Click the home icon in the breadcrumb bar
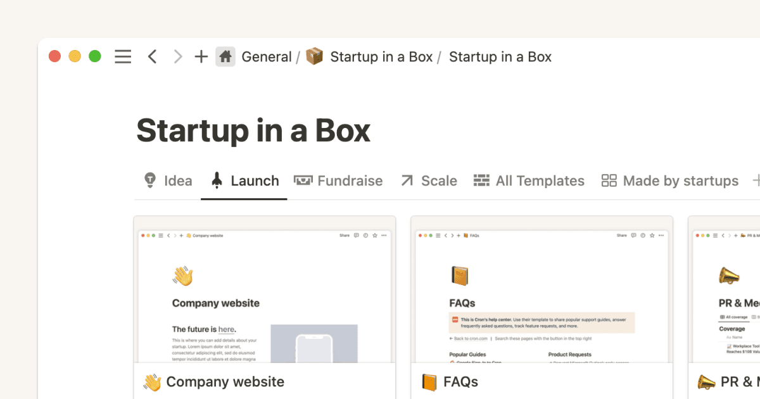 click(x=225, y=56)
